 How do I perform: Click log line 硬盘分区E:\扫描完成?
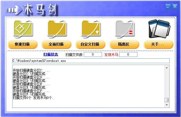29,87
